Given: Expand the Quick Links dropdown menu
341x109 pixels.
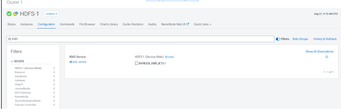Looking at the screenshot, I should click(203, 24).
